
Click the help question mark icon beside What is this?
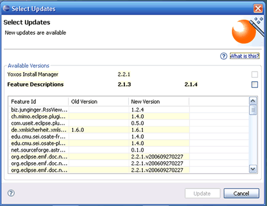point(224,56)
